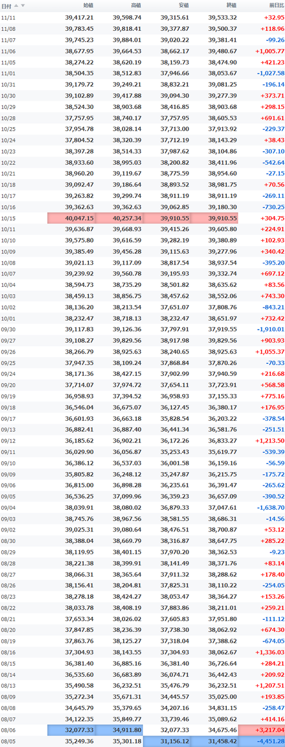Click the 始値 column header
Image resolution: width=285 pixels, height=747 pixels.
(x=88, y=6)
